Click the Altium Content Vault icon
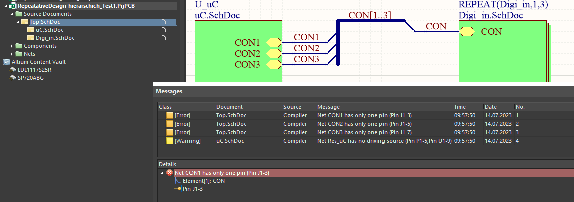 6,62
